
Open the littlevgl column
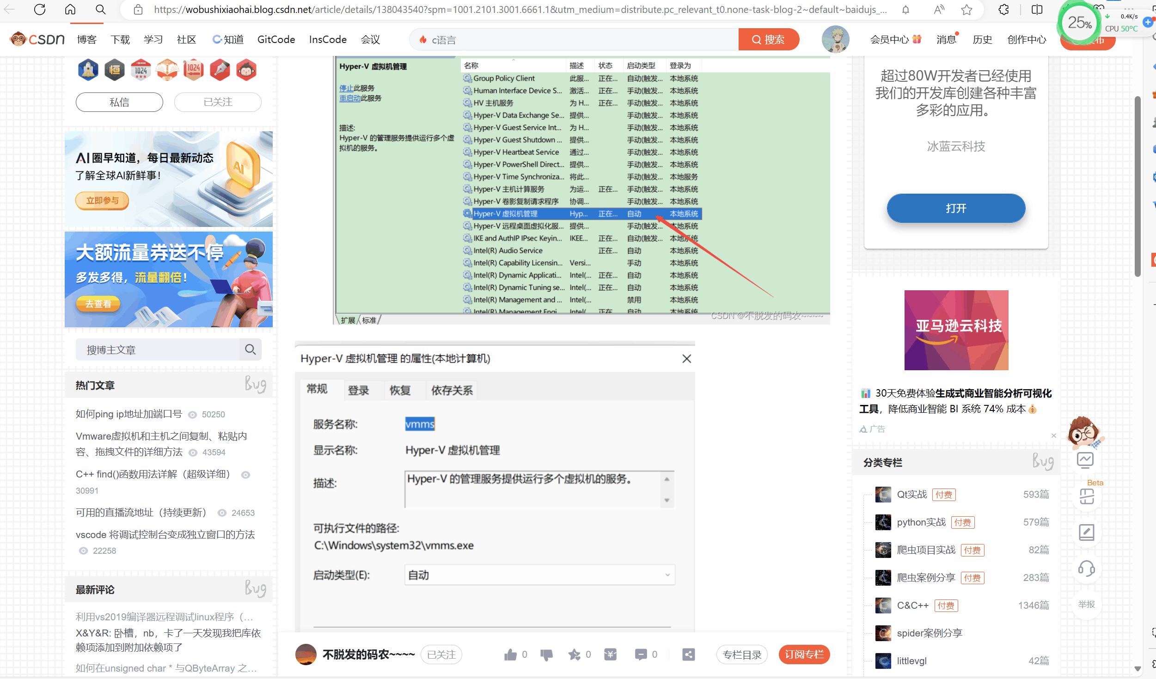tap(911, 661)
